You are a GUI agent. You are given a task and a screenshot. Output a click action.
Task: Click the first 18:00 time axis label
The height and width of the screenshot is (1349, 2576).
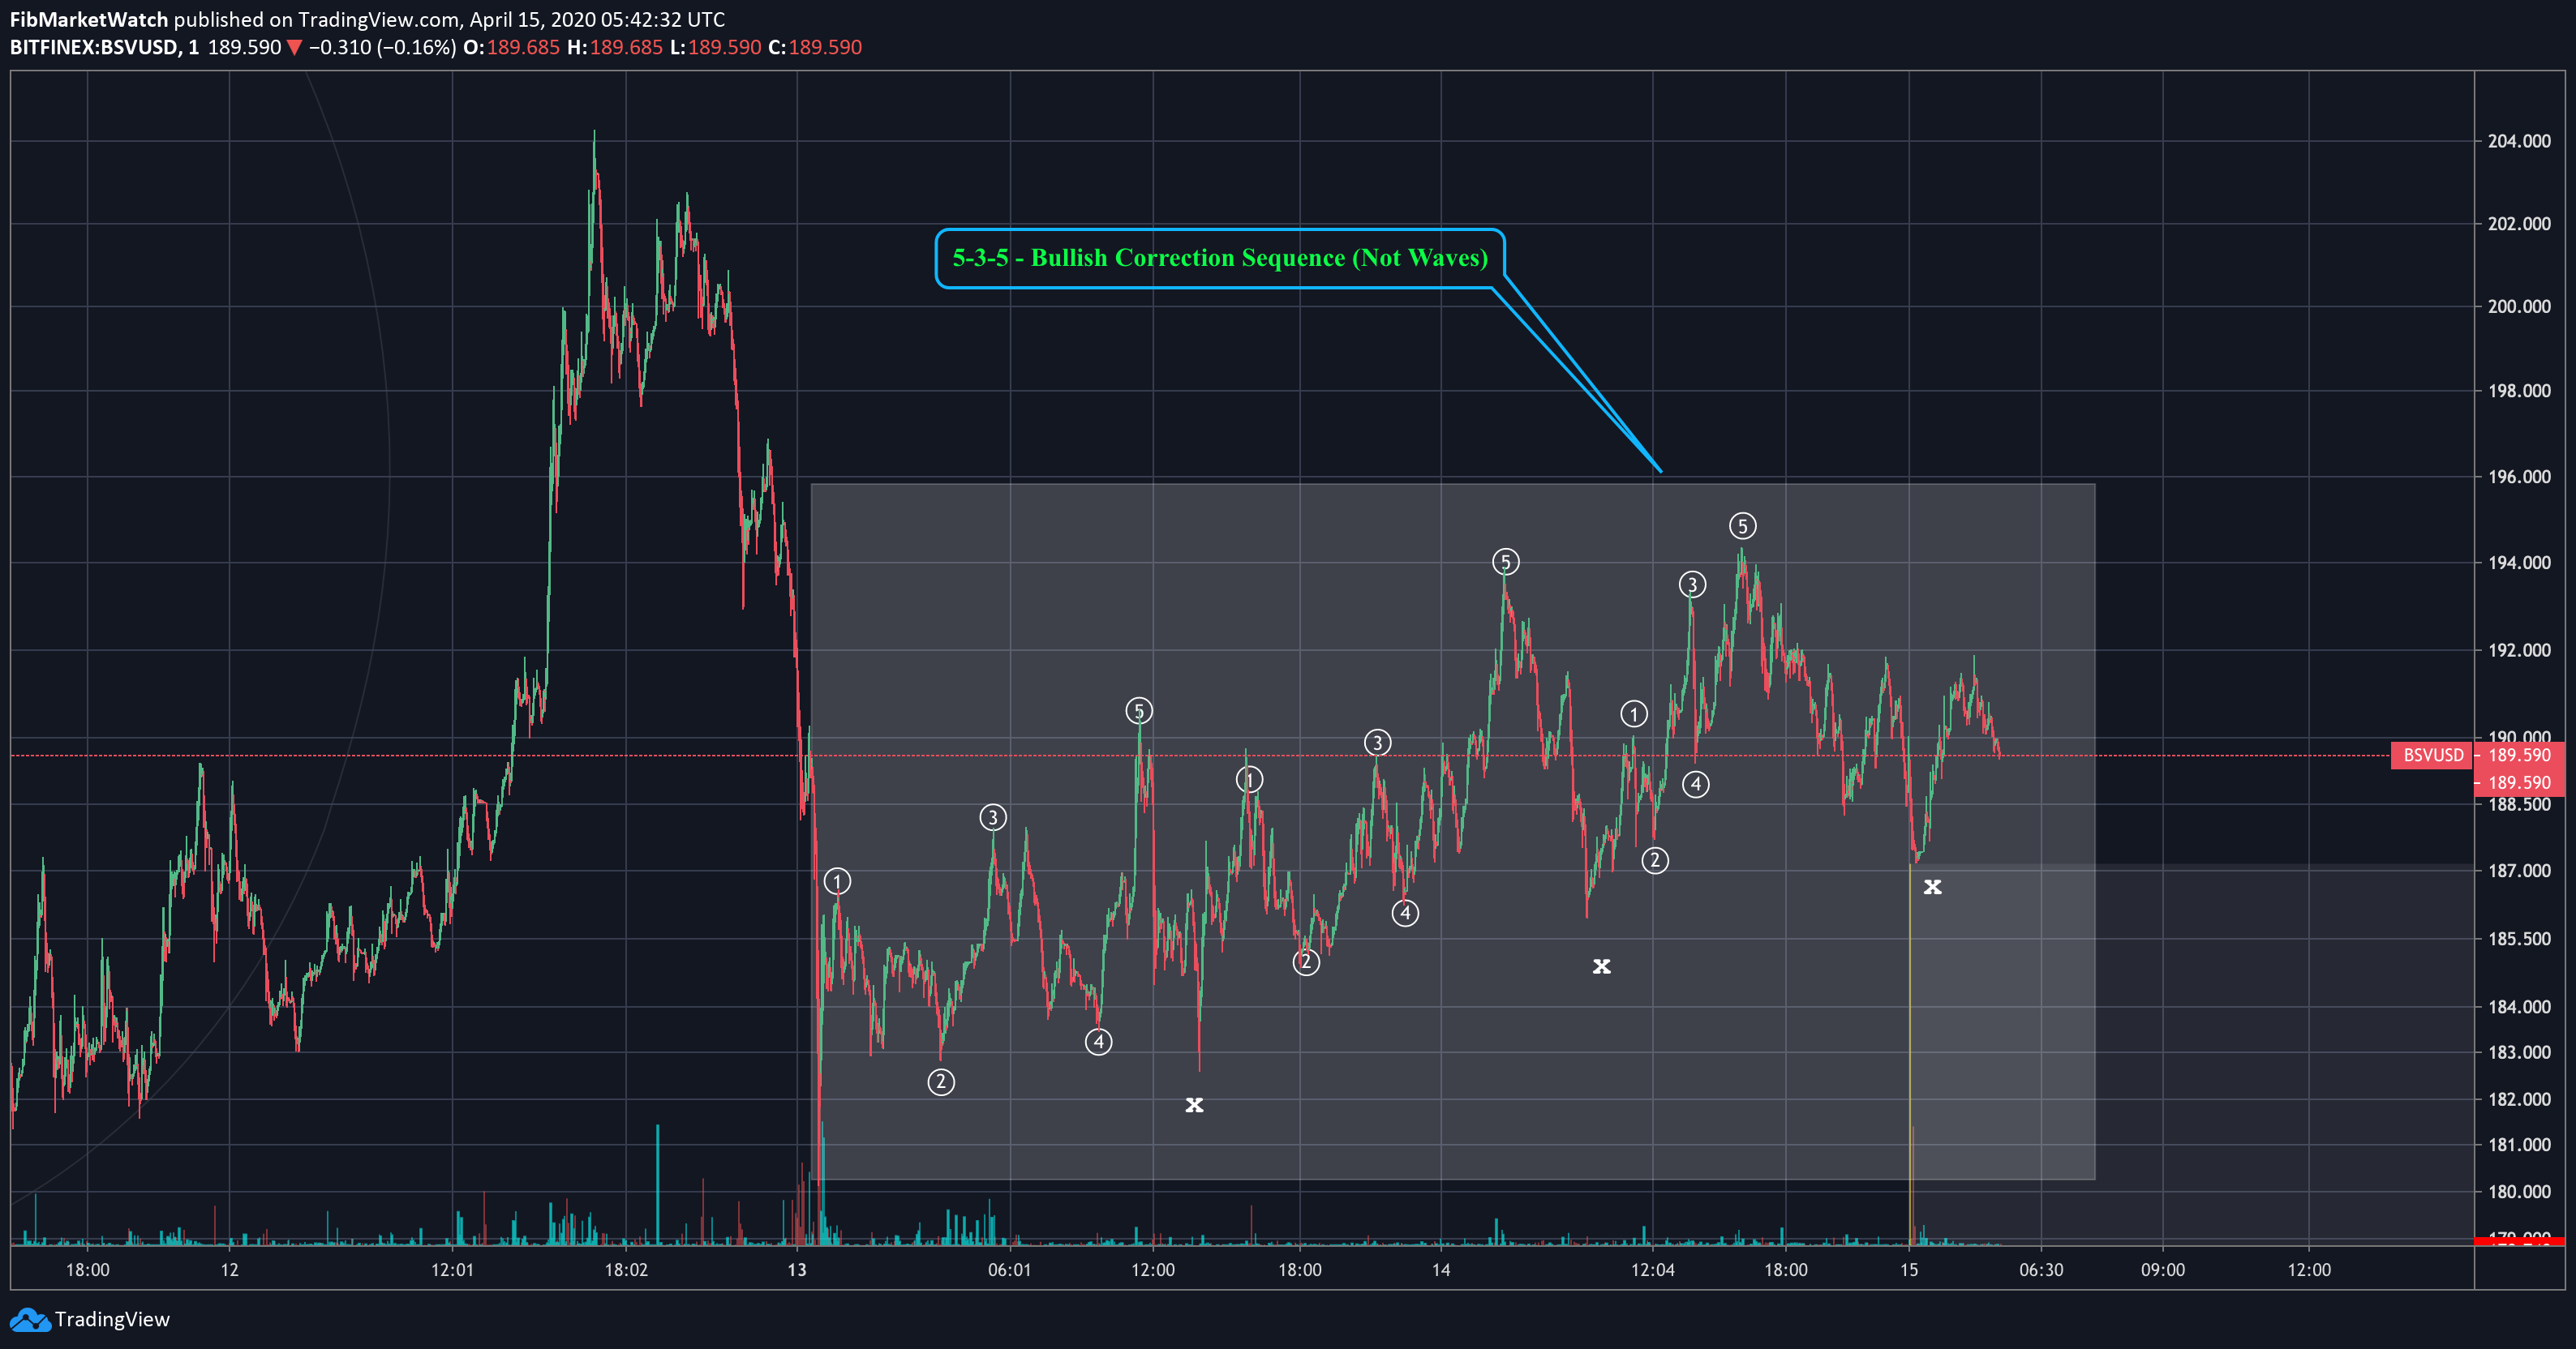click(88, 1270)
